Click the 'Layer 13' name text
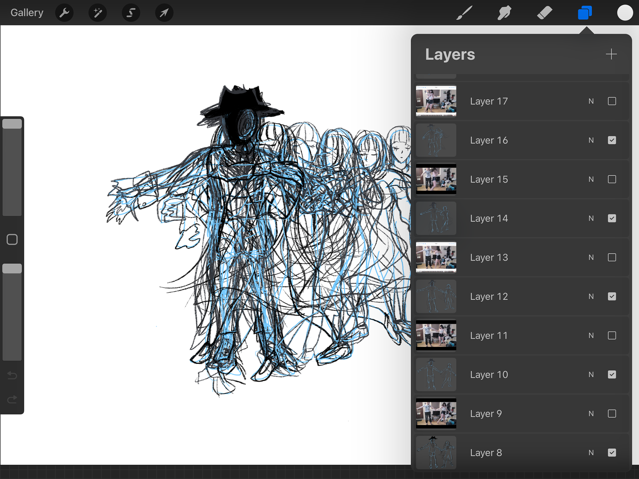The width and height of the screenshot is (639, 479). (x=489, y=257)
